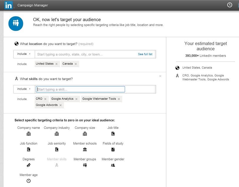This screenshot has width=239, height=187.
Task: Click compass icon in estimated audience panel
Action: coord(177,76)
